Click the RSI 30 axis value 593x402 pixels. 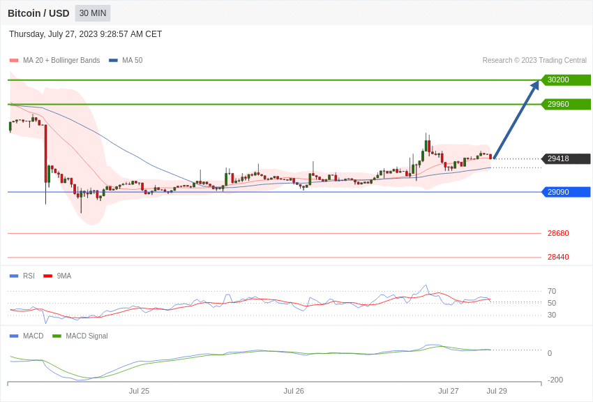click(x=552, y=315)
